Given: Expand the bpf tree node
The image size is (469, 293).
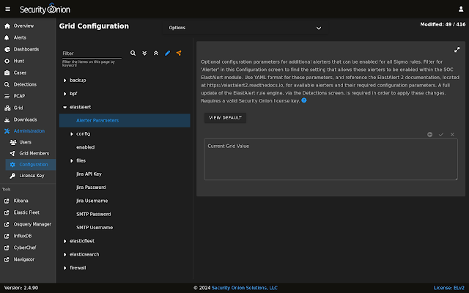Looking at the screenshot, I should pyautogui.click(x=65, y=94).
